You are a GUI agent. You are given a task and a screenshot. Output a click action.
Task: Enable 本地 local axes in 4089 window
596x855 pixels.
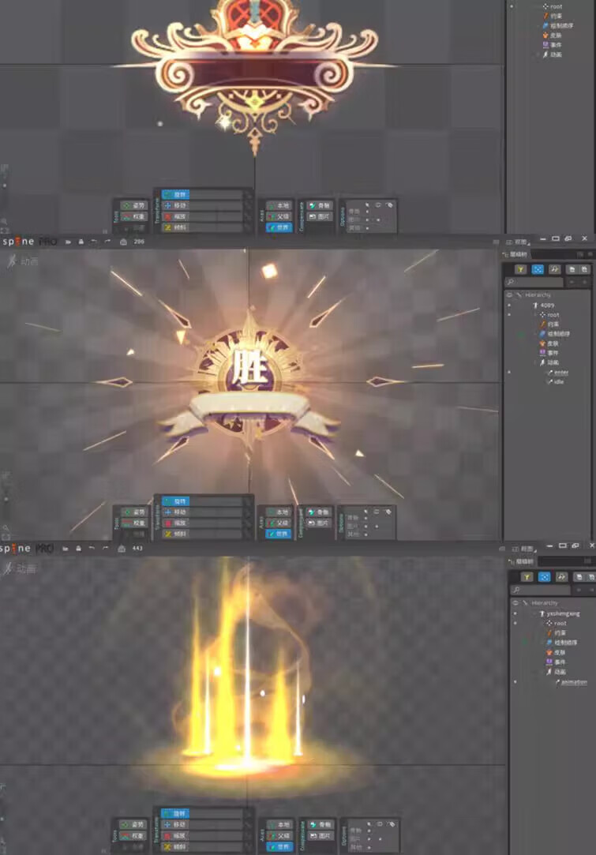tap(279, 512)
